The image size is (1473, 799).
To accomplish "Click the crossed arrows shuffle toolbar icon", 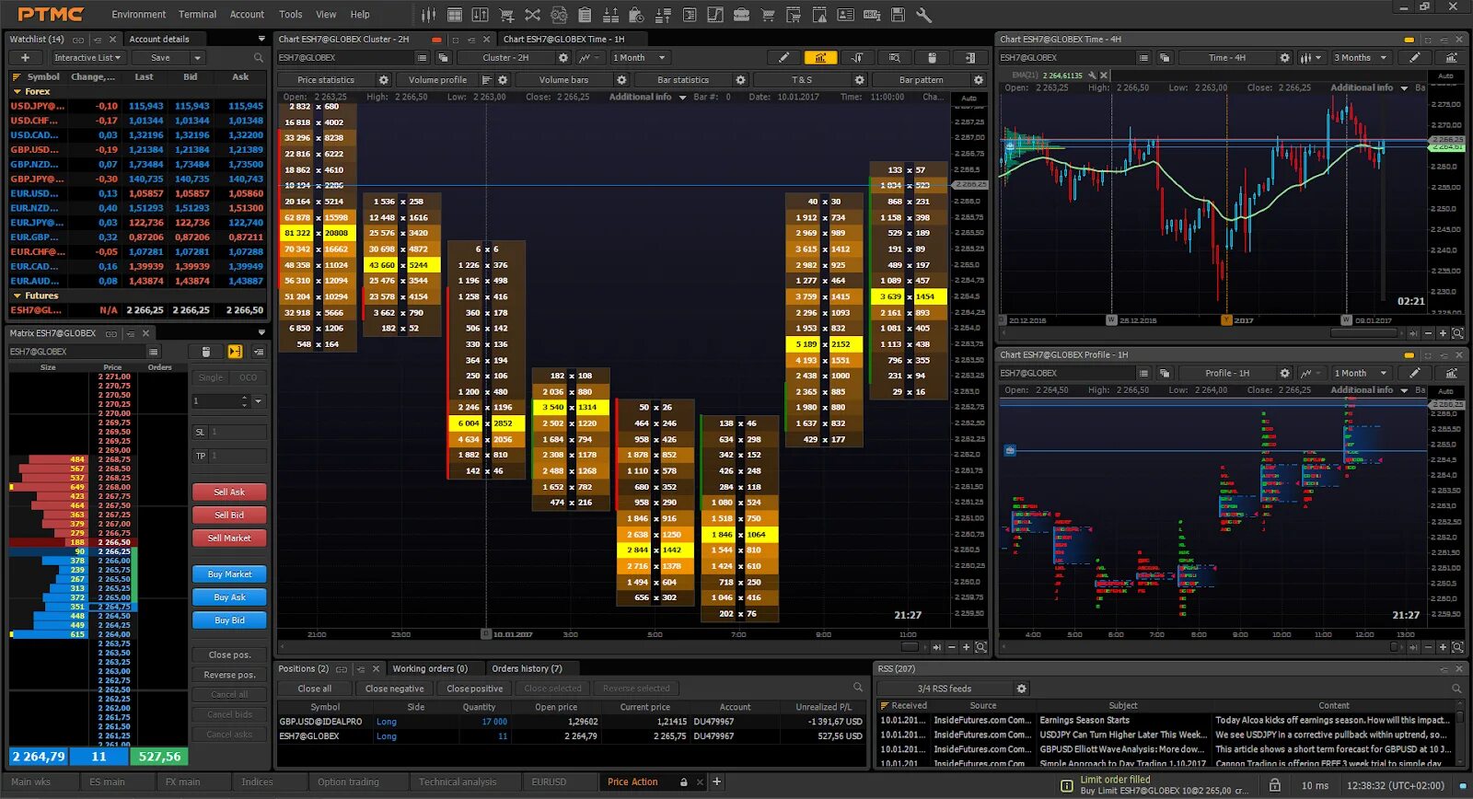I will point(532,15).
